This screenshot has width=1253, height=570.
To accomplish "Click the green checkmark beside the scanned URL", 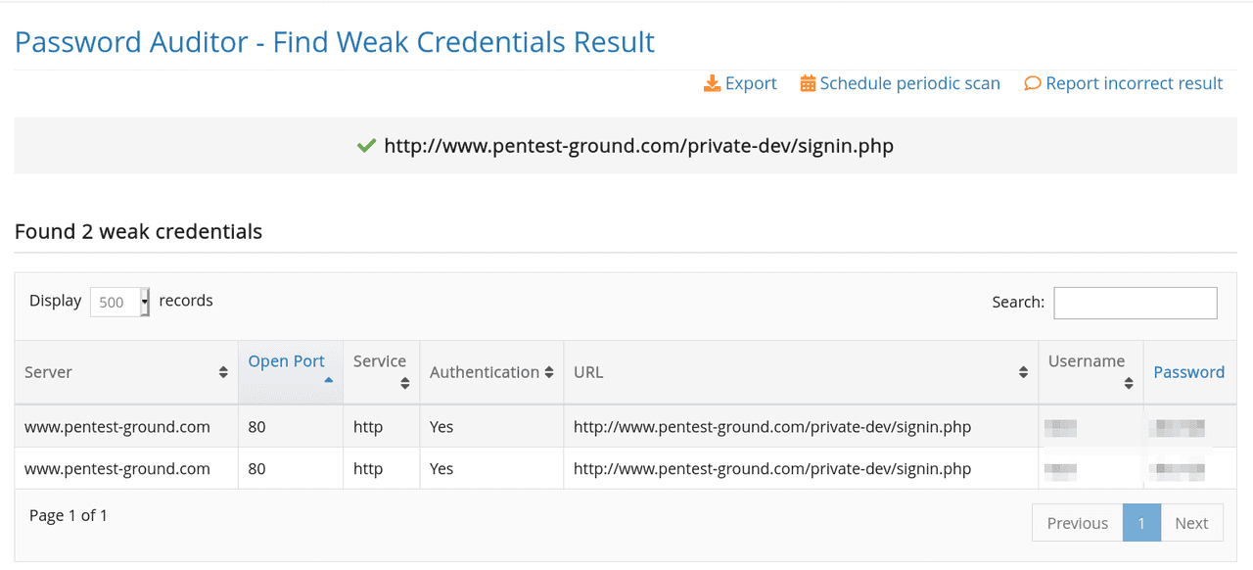I will point(365,145).
